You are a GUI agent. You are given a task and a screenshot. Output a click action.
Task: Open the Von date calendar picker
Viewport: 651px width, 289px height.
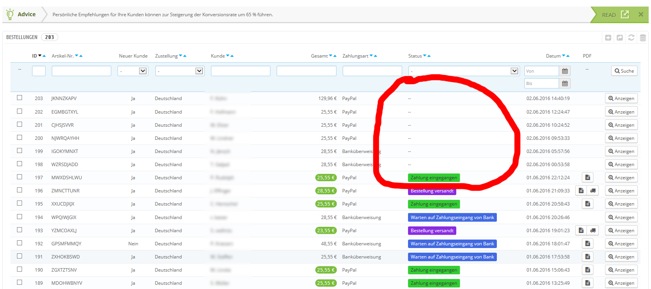565,71
